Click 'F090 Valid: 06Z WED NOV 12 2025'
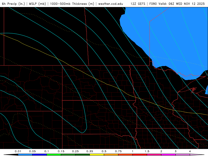 177,4
